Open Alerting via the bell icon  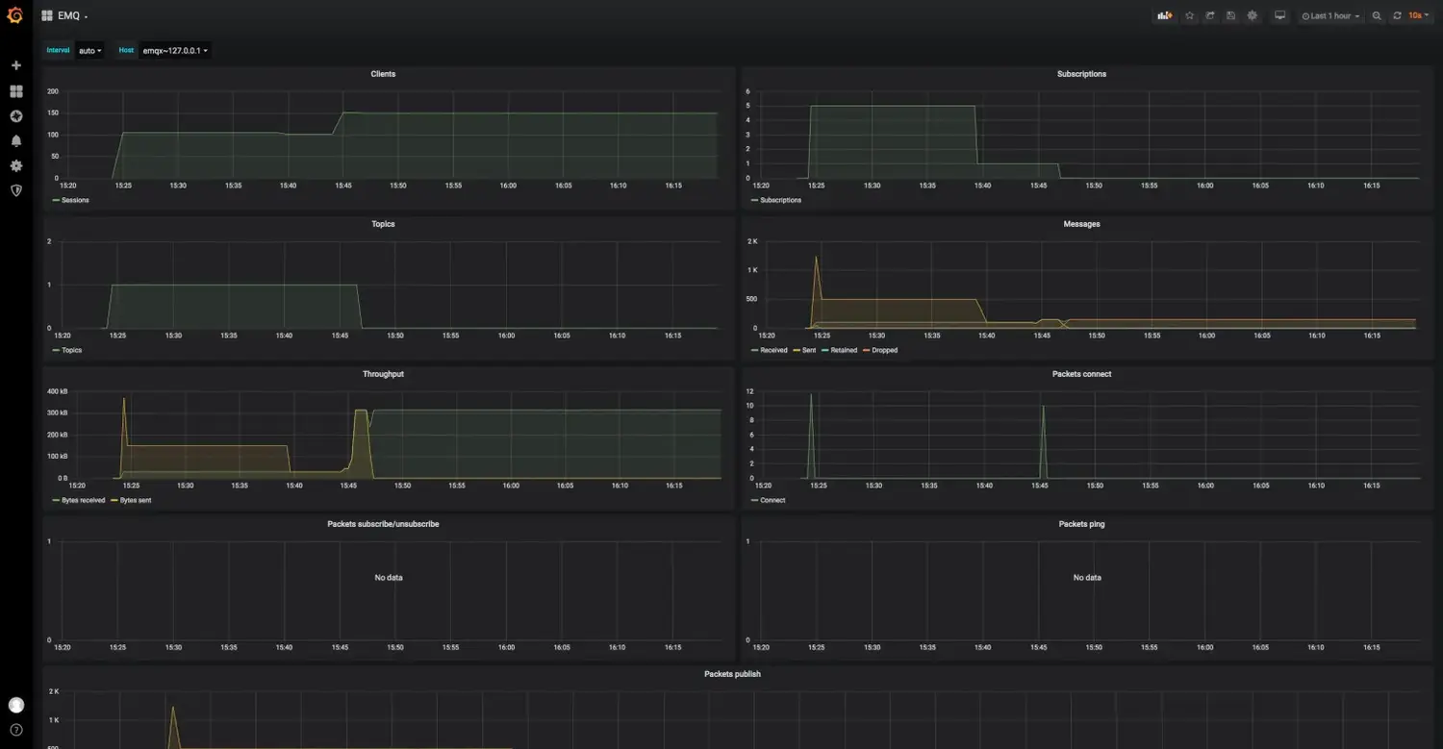[x=15, y=140]
